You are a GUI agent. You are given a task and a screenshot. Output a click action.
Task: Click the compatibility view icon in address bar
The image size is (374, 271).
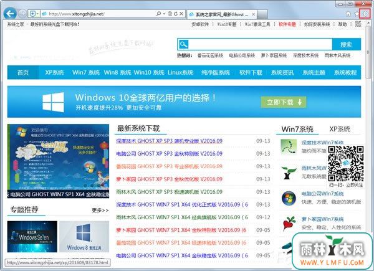click(170, 14)
